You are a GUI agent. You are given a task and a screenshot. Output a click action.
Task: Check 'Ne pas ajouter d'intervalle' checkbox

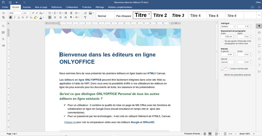(222, 41)
